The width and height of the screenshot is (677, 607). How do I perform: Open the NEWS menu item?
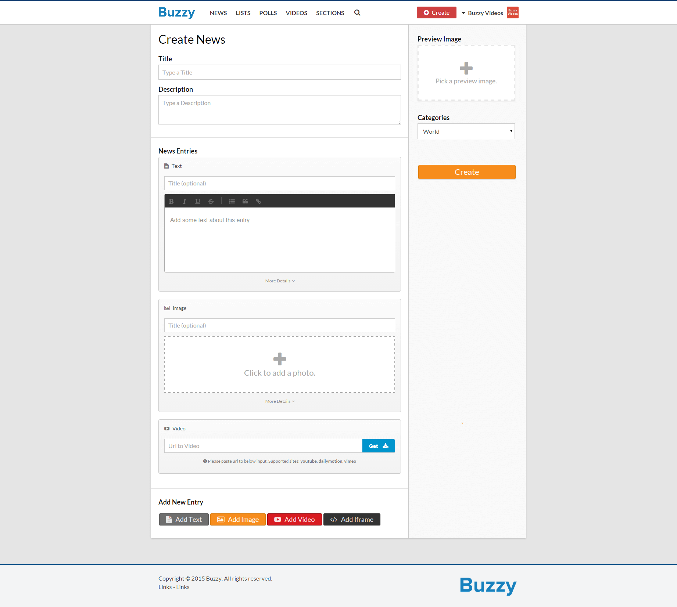[218, 12]
